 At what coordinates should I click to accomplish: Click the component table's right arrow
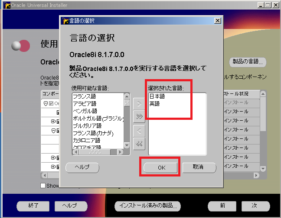(x=256, y=175)
